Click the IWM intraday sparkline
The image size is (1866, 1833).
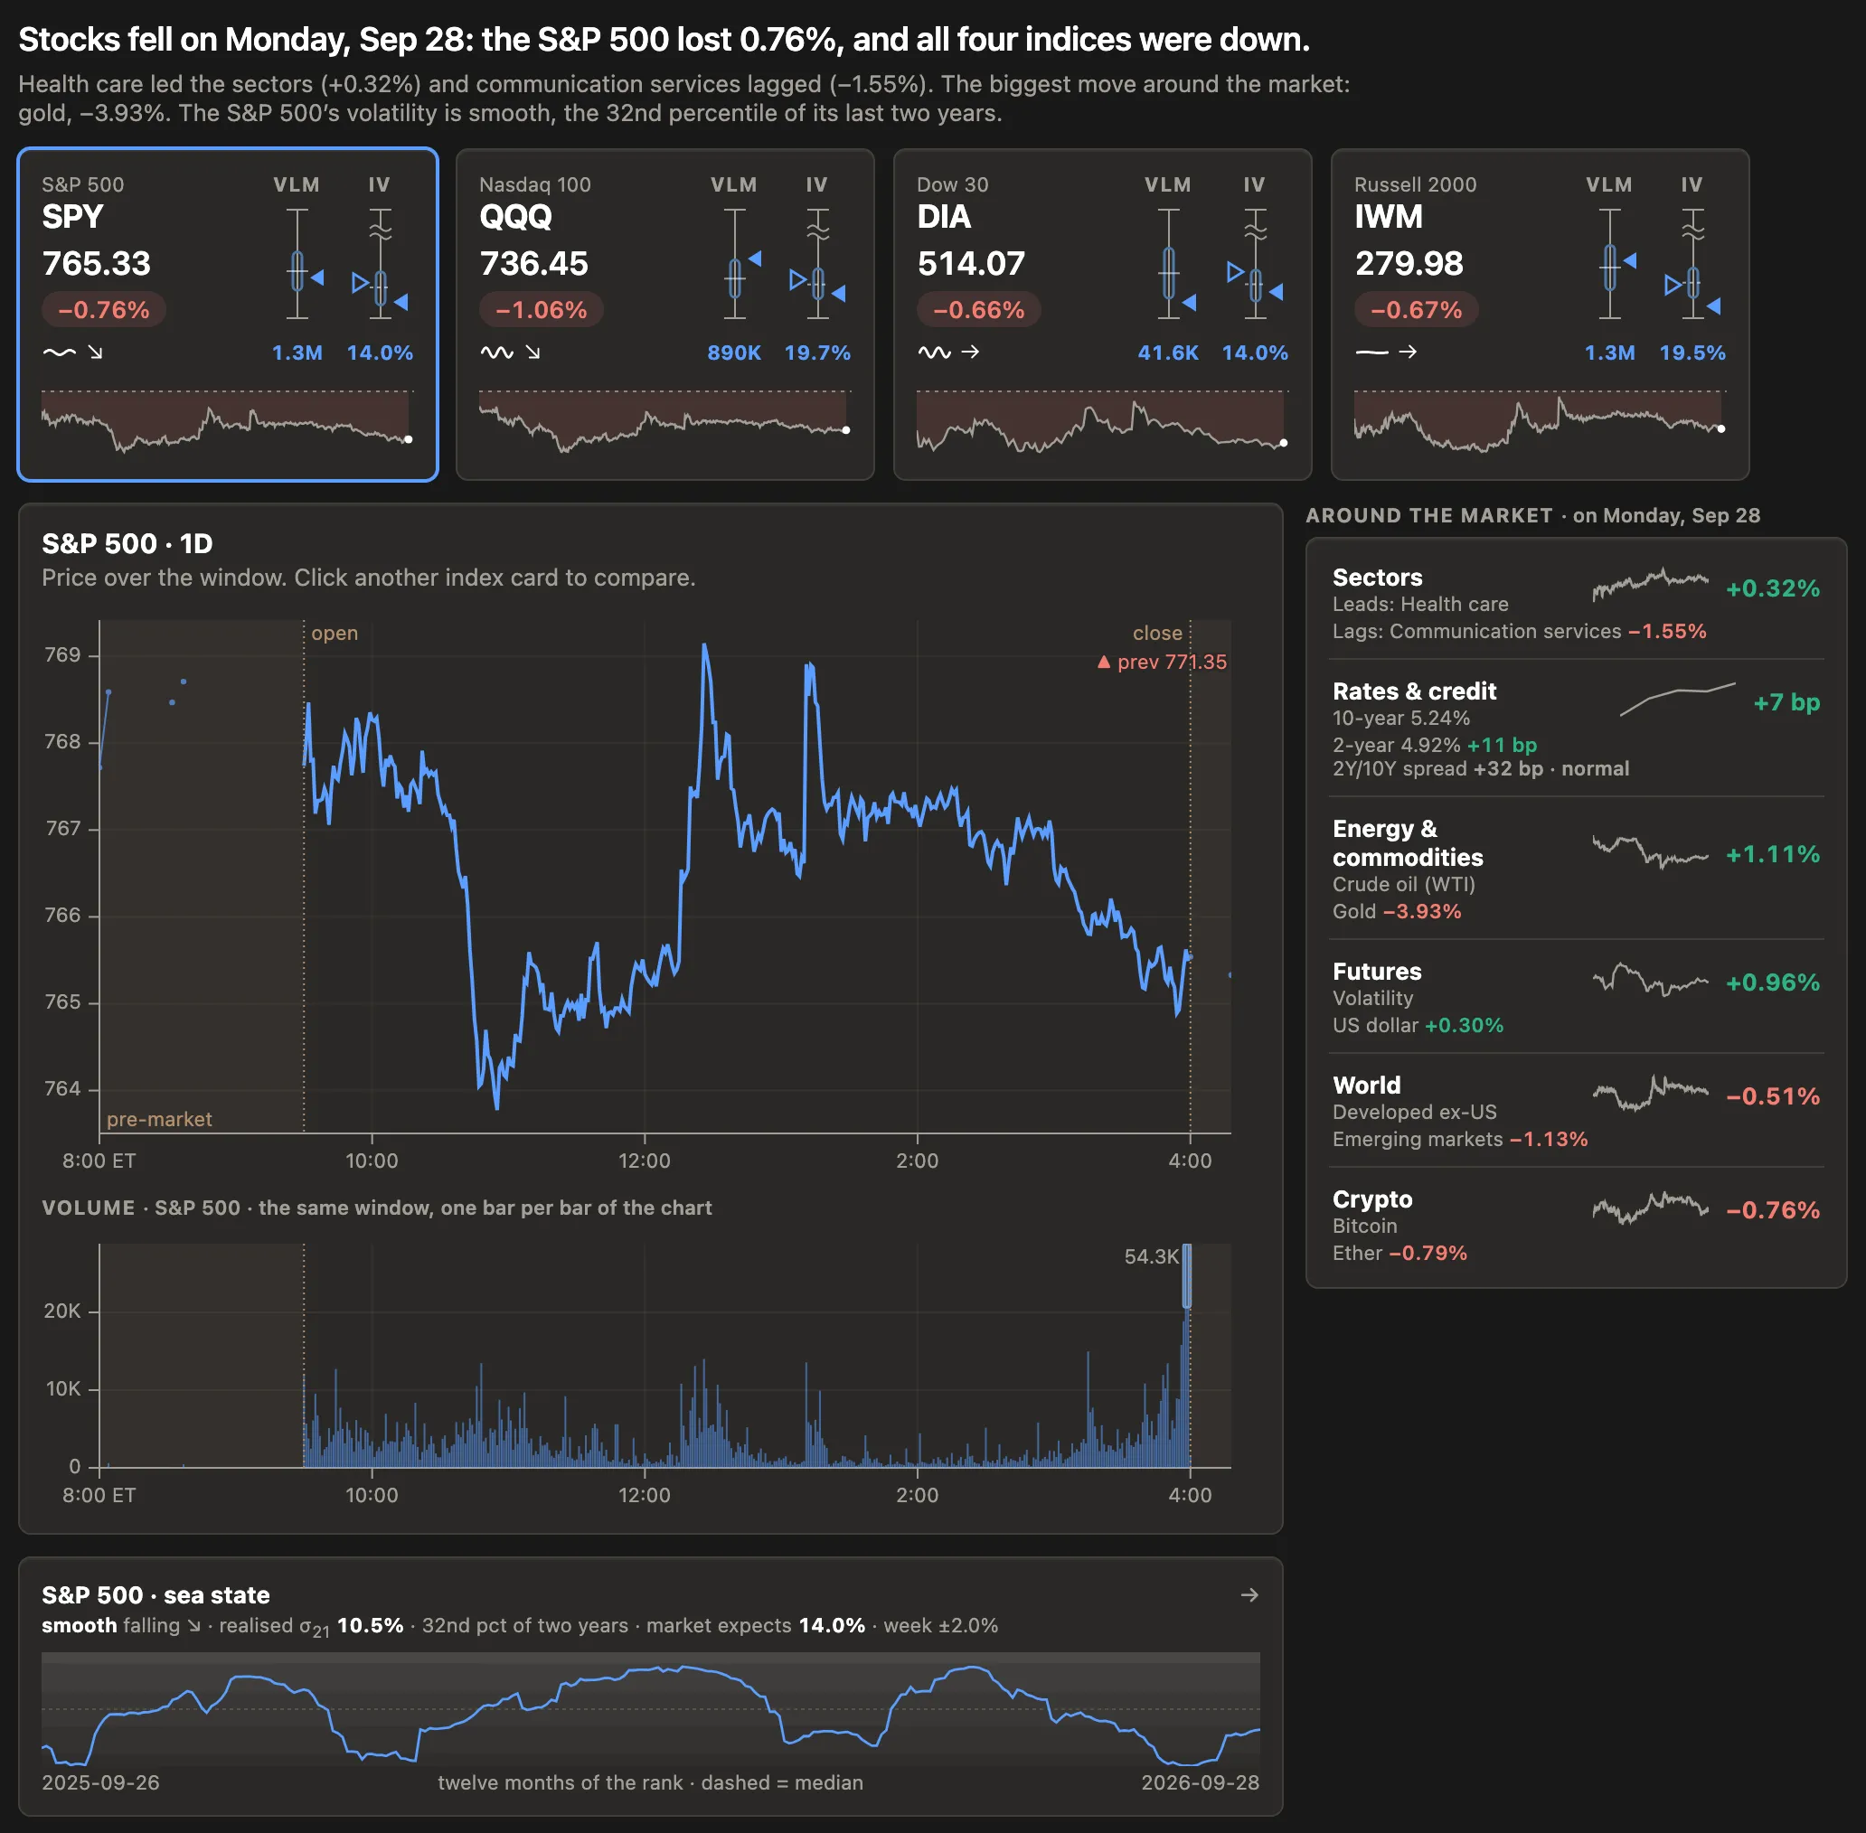pyautogui.click(x=1540, y=422)
